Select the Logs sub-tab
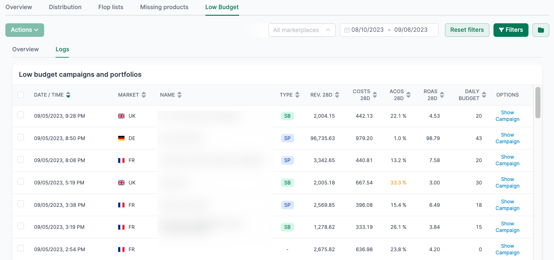Image resolution: width=554 pixels, height=260 pixels. pos(62,49)
